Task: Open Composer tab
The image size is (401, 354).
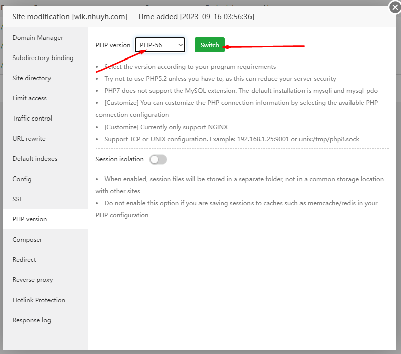Action: tap(45, 240)
